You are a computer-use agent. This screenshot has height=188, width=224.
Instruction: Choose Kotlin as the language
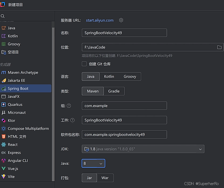pos(109,77)
